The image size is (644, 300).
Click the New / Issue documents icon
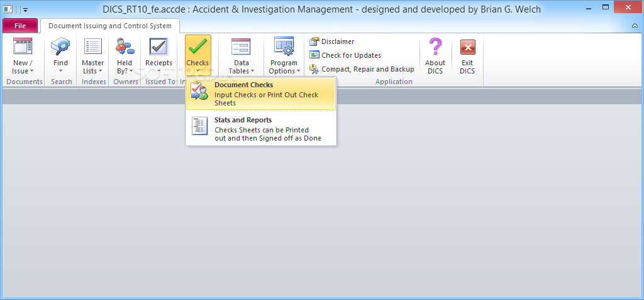point(23,46)
